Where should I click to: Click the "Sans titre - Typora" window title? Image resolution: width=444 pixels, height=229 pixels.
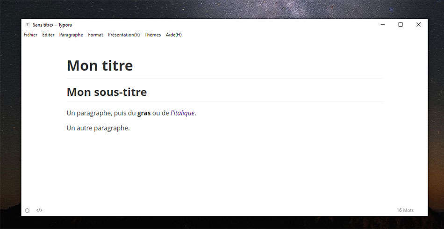(52, 25)
